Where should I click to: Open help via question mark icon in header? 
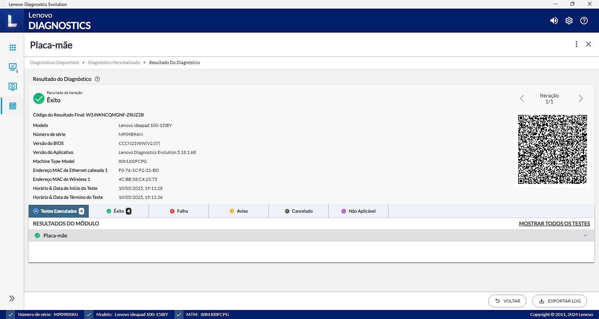[584, 21]
